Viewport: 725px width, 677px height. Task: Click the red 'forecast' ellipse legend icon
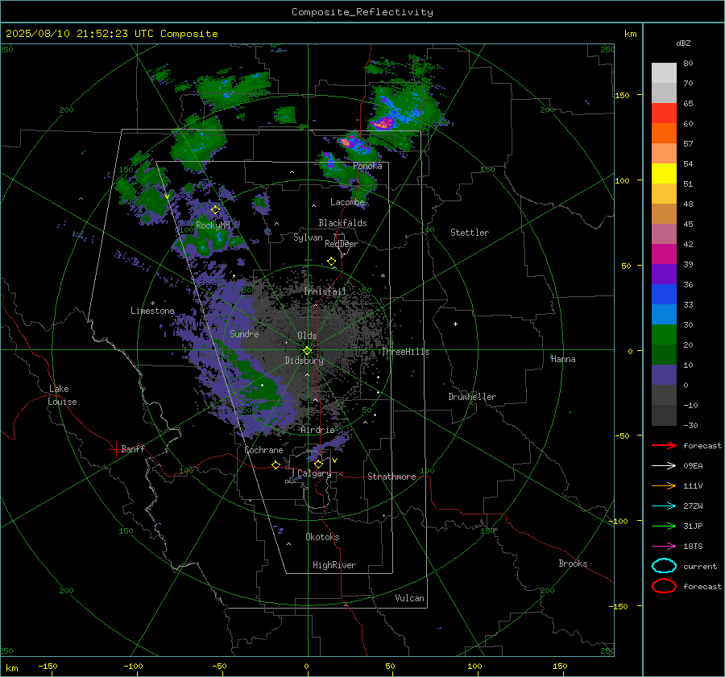664,586
